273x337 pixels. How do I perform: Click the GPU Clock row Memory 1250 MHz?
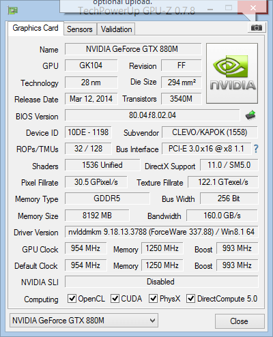tap(162, 248)
